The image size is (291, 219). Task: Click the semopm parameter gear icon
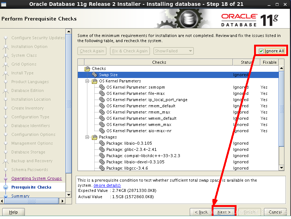click(x=102, y=87)
